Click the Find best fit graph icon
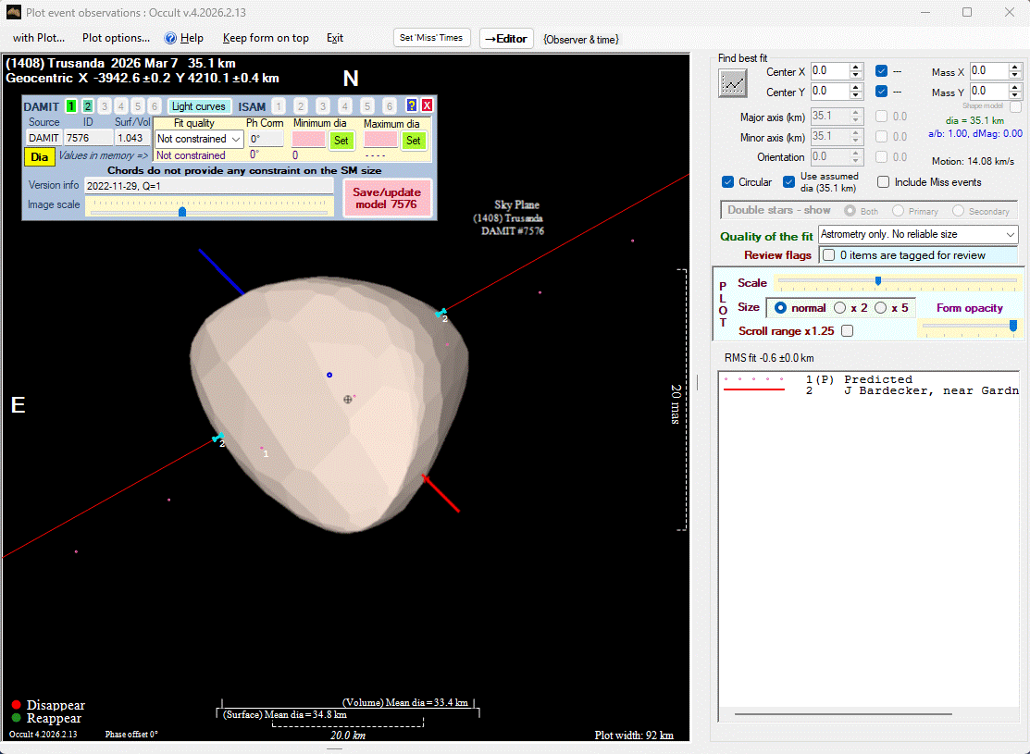The width and height of the screenshot is (1030, 754). tap(733, 83)
